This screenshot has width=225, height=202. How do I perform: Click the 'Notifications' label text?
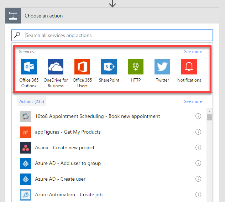tap(189, 80)
